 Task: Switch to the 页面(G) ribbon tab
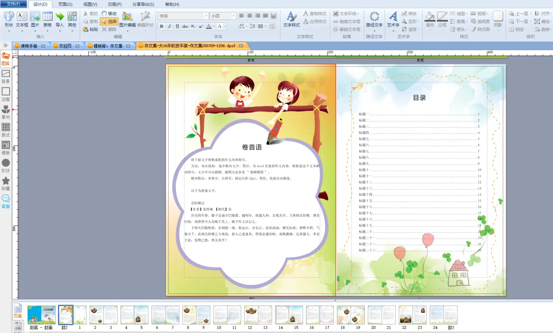(x=65, y=4)
